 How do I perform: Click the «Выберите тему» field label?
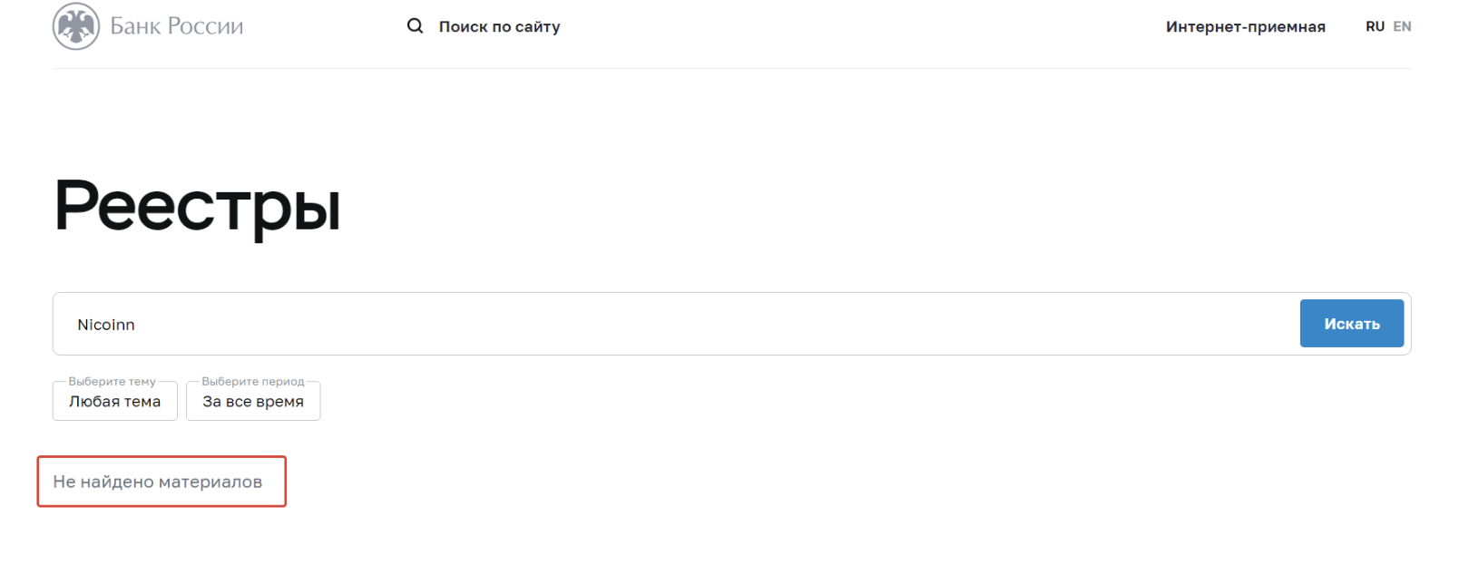[x=113, y=382]
